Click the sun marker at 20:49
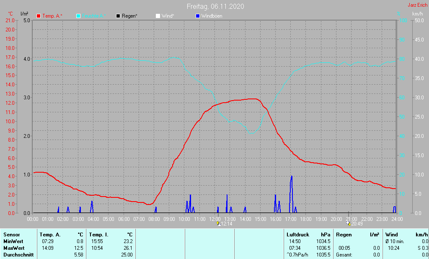 (x=349, y=223)
